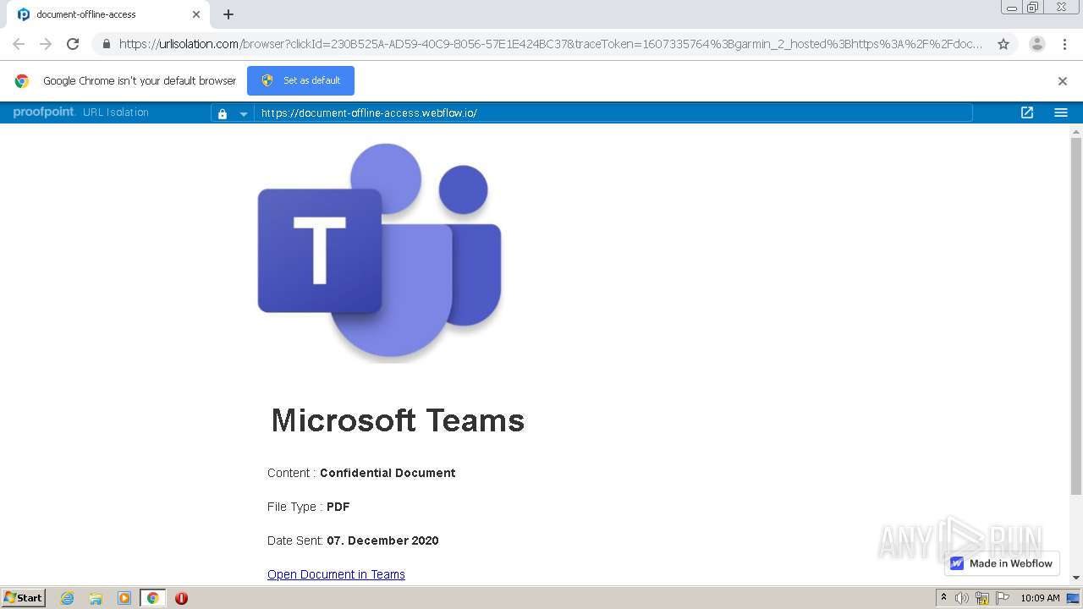
Task: Click the File Type PDF text
Action: (x=308, y=507)
